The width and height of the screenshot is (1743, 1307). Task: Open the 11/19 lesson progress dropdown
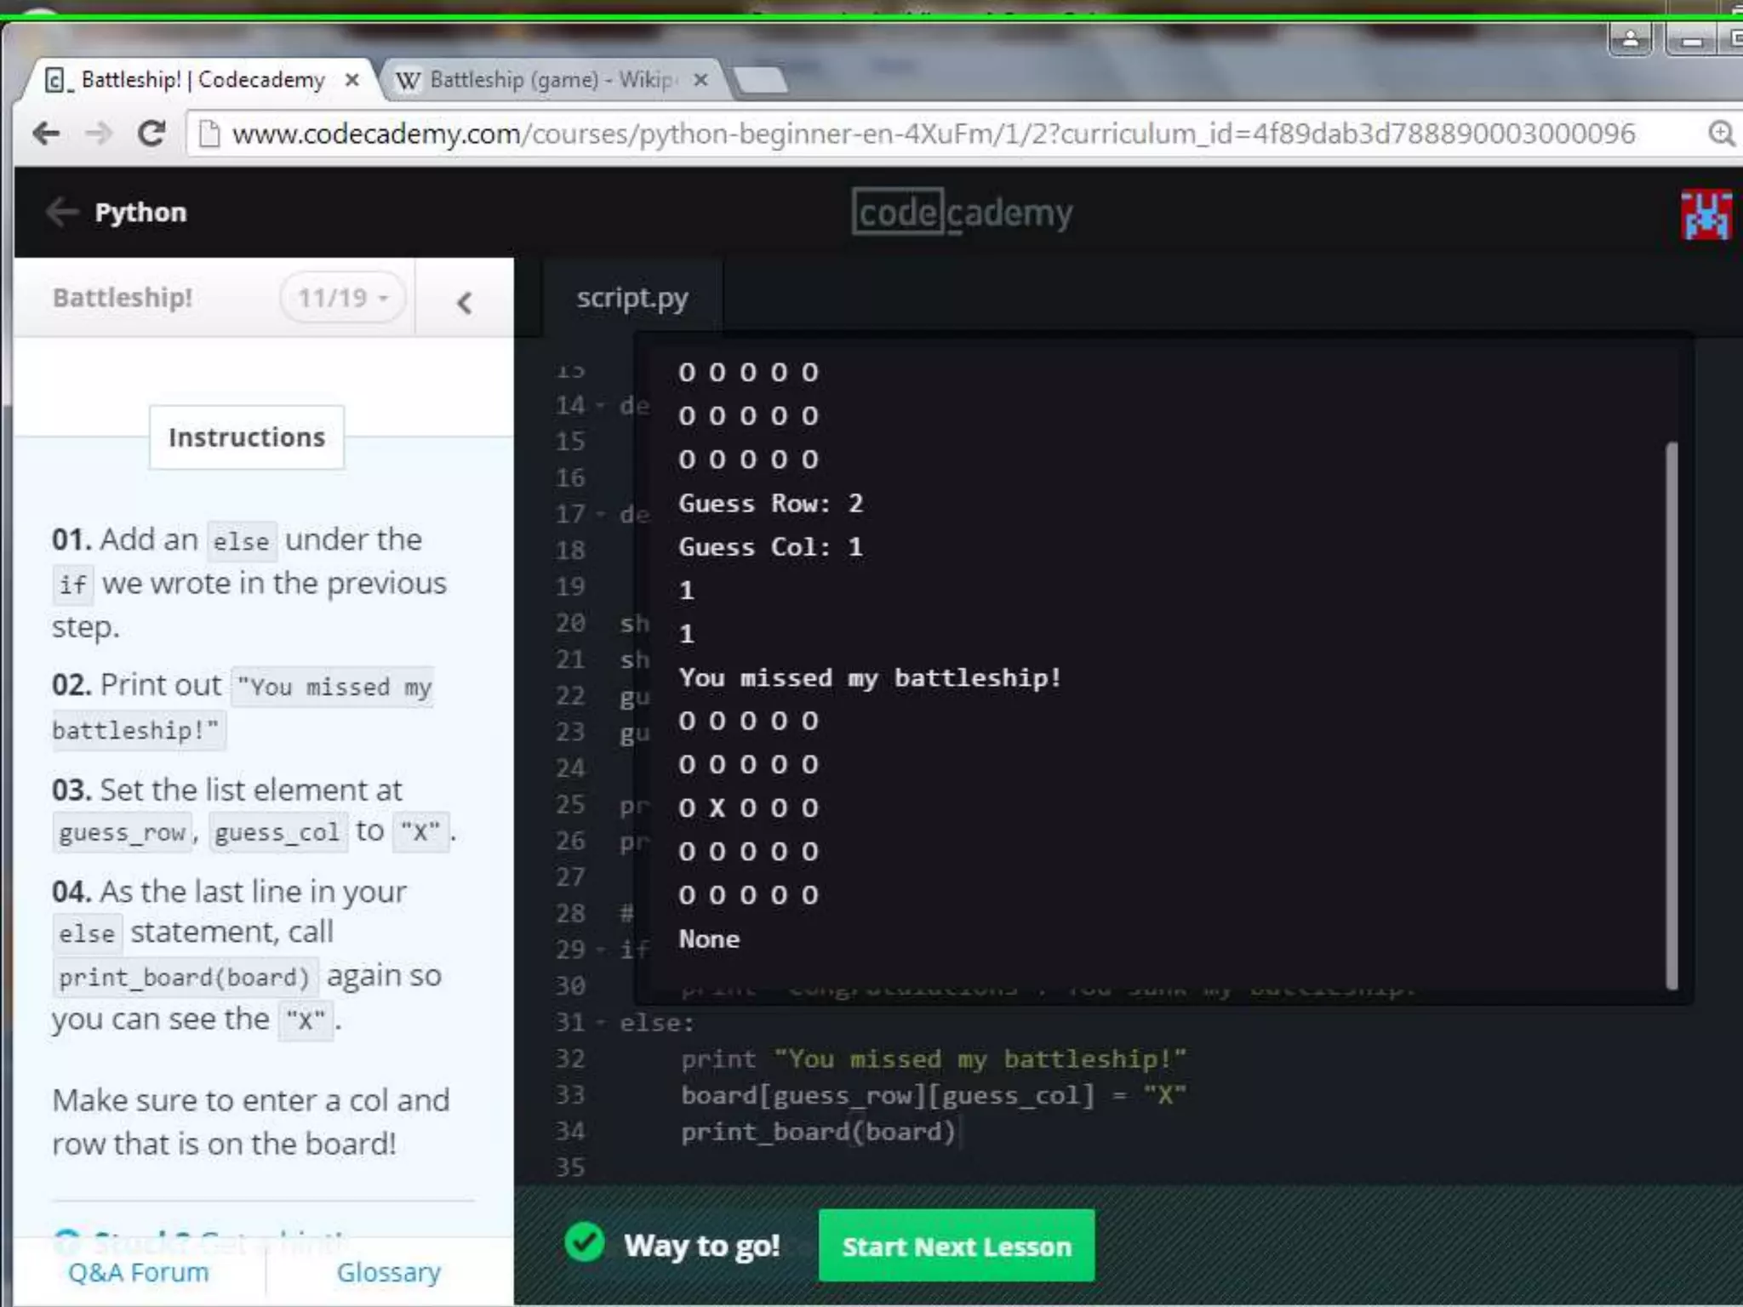342,298
